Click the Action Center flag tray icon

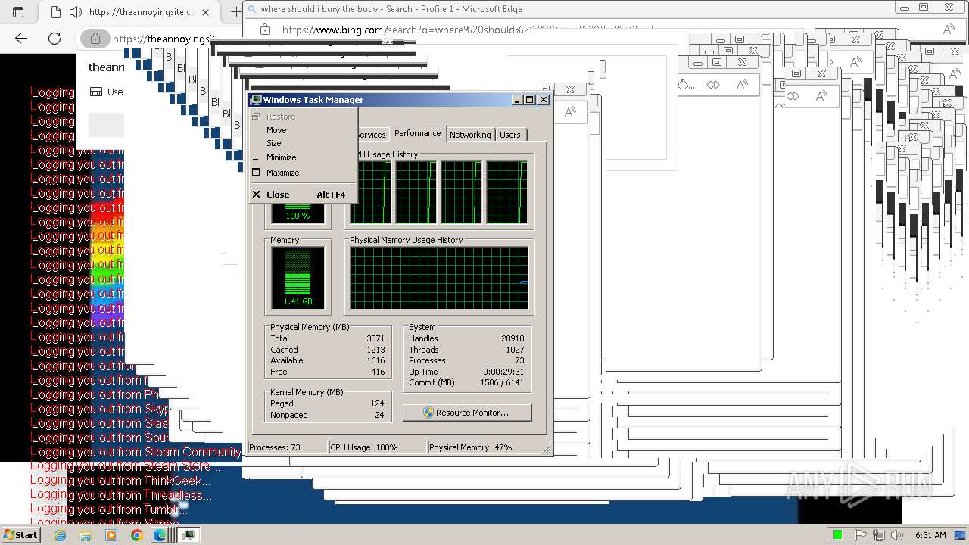point(860,535)
